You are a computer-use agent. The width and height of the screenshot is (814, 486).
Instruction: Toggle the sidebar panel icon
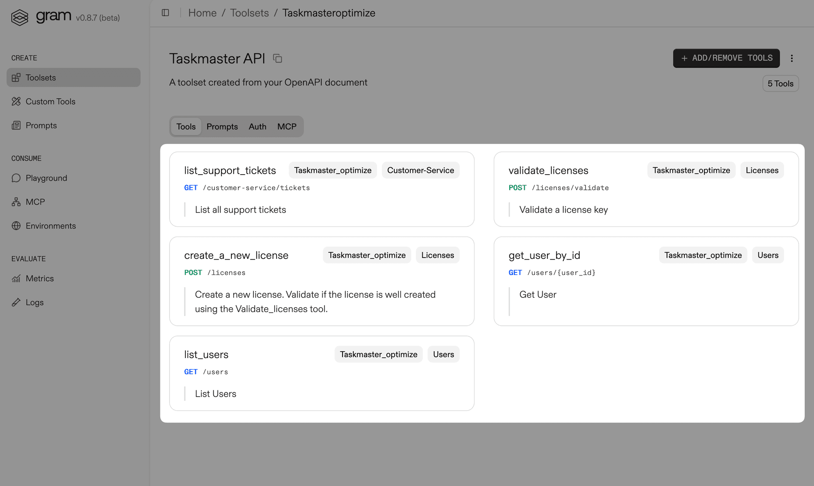tap(165, 13)
